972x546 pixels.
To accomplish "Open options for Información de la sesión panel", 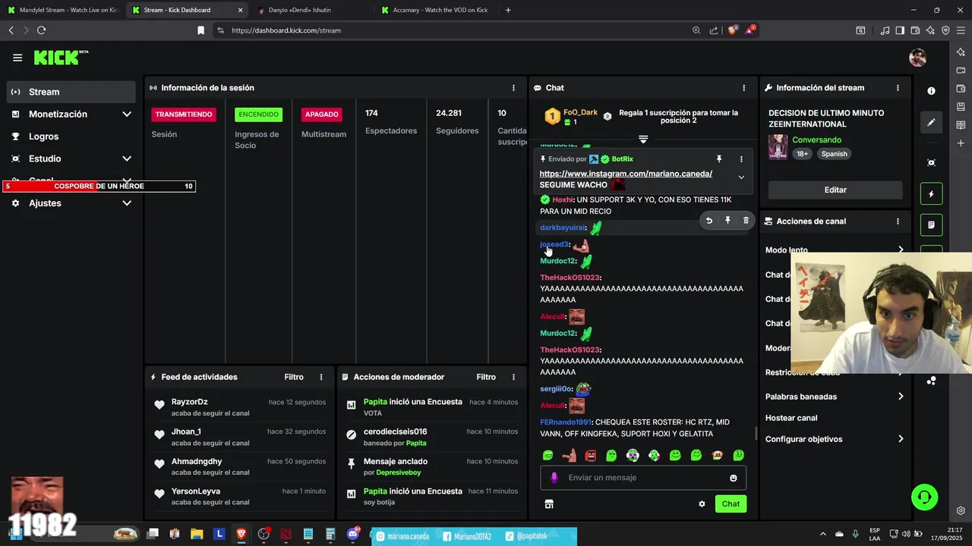I will coord(513,88).
